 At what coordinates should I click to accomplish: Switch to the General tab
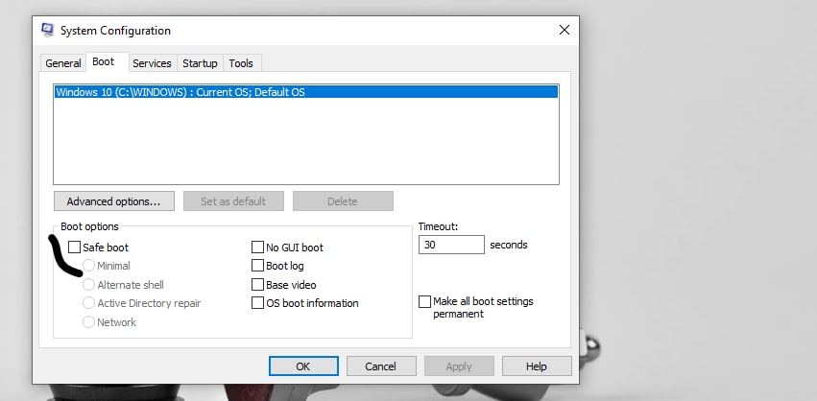[63, 63]
